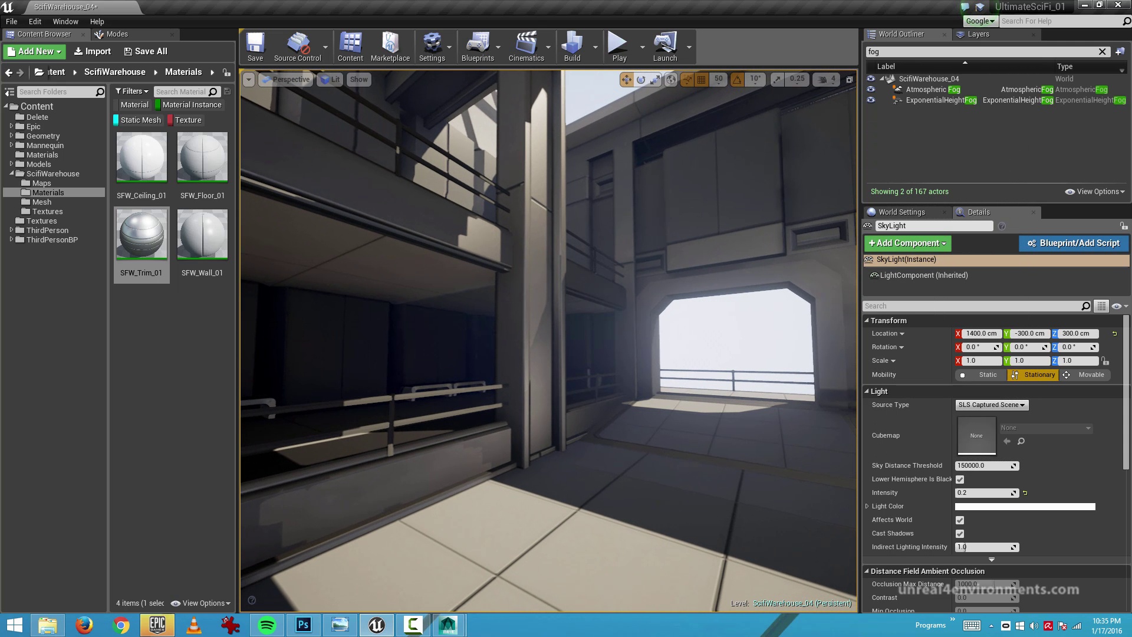
Task: Open Details property matrix grid icon
Action: [1101, 306]
